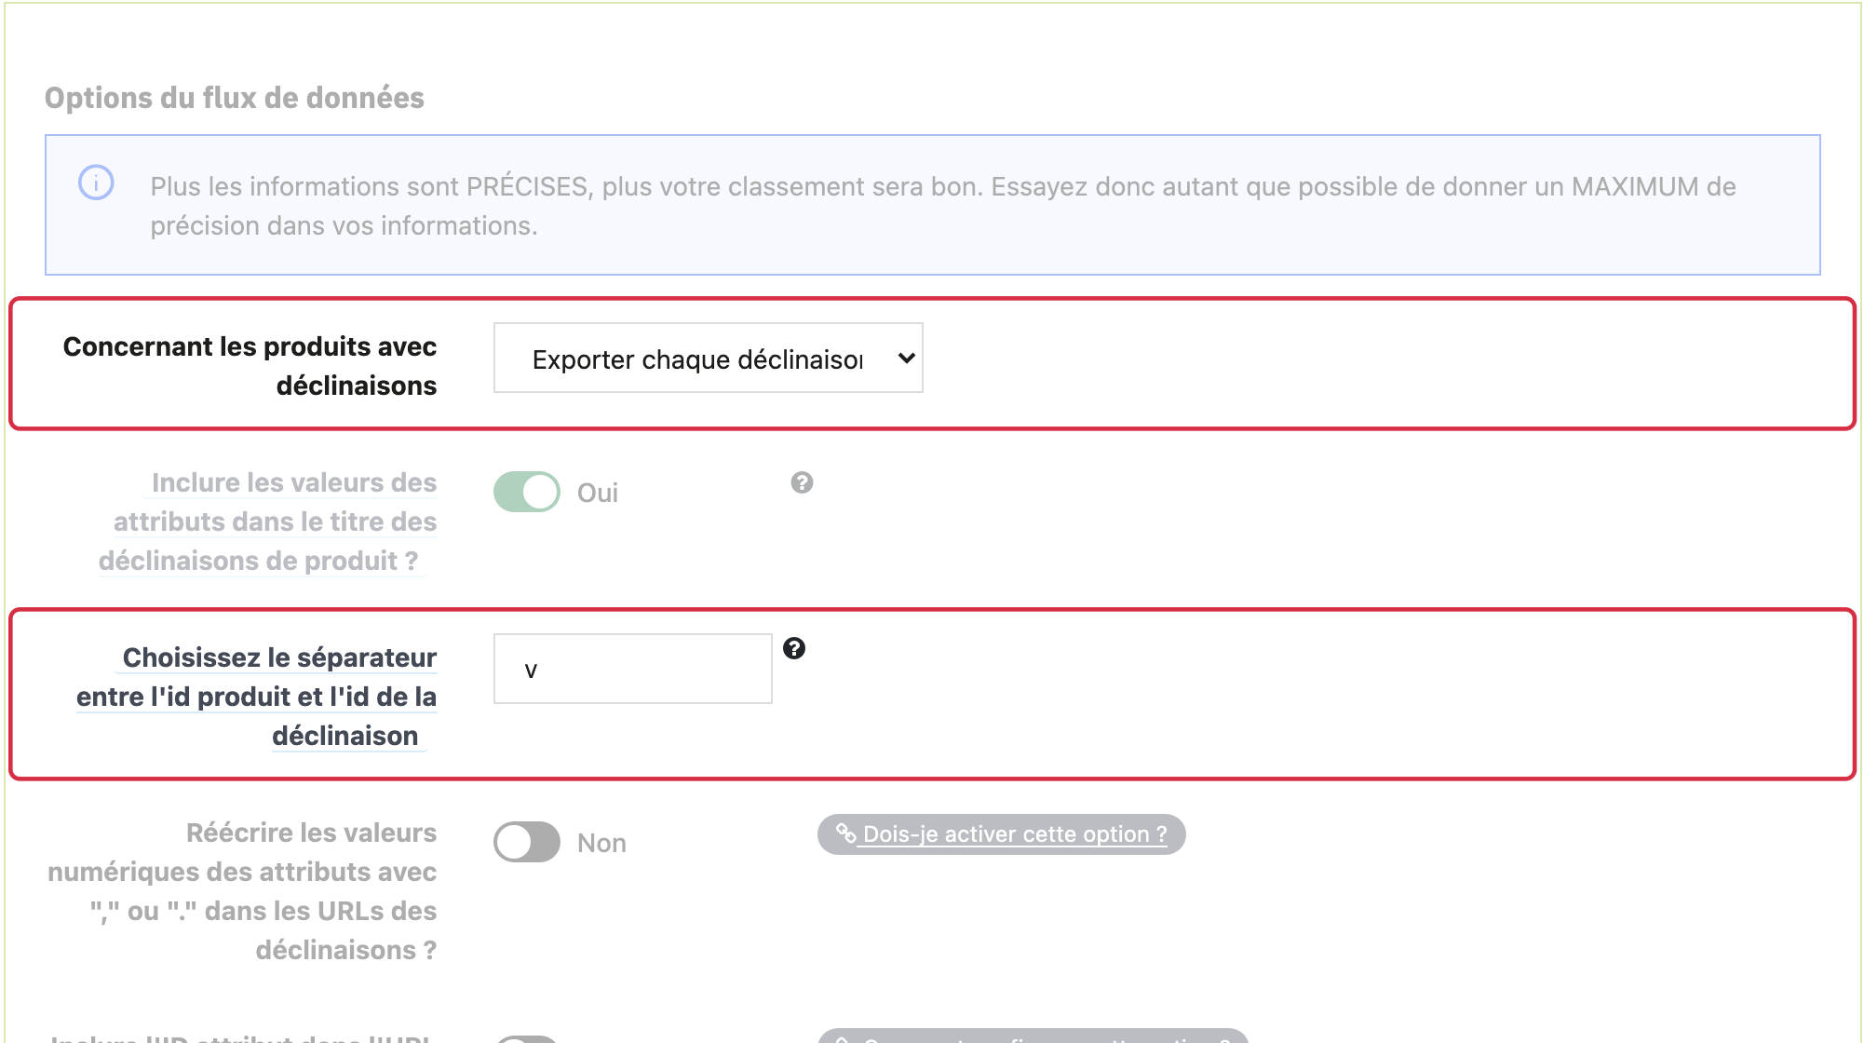Click the 'Oui' toggle label

tap(598, 493)
